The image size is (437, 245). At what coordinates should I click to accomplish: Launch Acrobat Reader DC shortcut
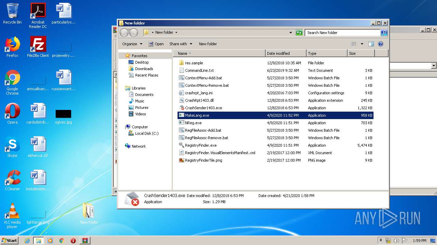pos(38,16)
